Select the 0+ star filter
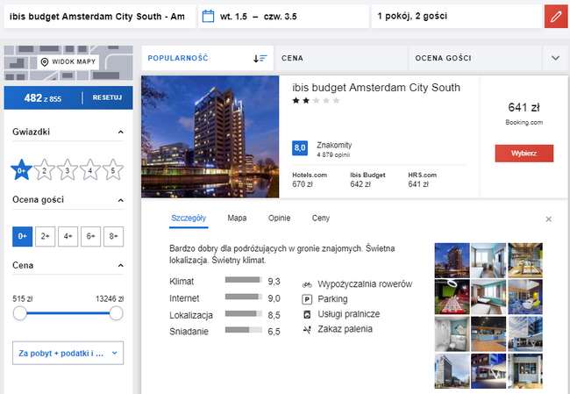The image size is (570, 394). click(x=21, y=170)
